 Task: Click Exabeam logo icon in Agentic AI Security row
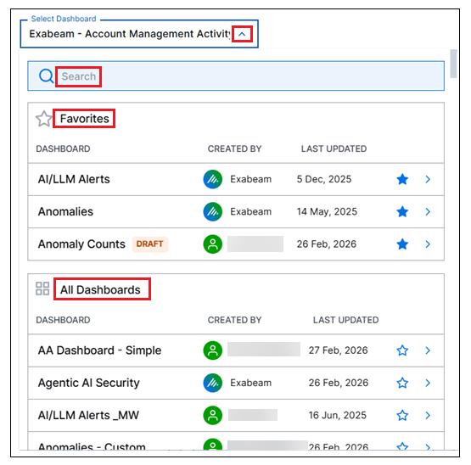click(x=213, y=383)
